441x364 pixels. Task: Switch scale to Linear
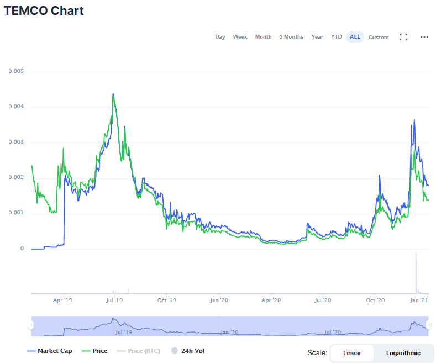pos(352,353)
